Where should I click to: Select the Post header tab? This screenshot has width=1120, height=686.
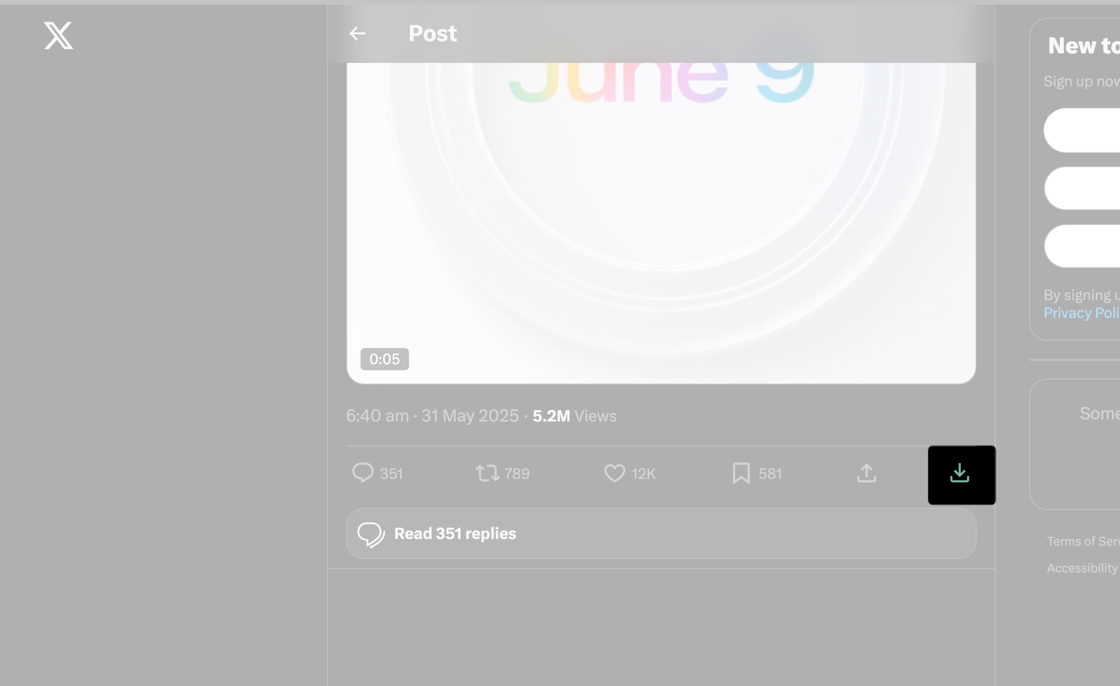pos(432,33)
